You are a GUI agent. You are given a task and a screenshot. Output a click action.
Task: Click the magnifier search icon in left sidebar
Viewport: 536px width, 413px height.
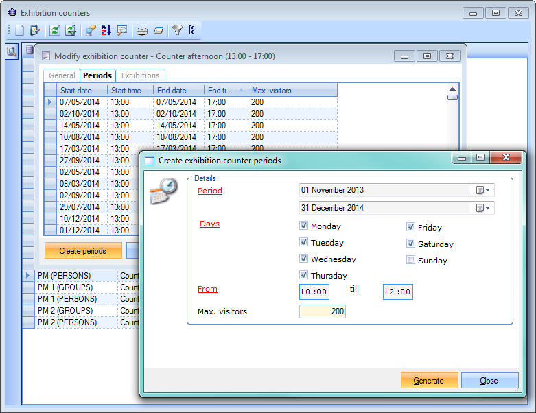click(x=12, y=51)
